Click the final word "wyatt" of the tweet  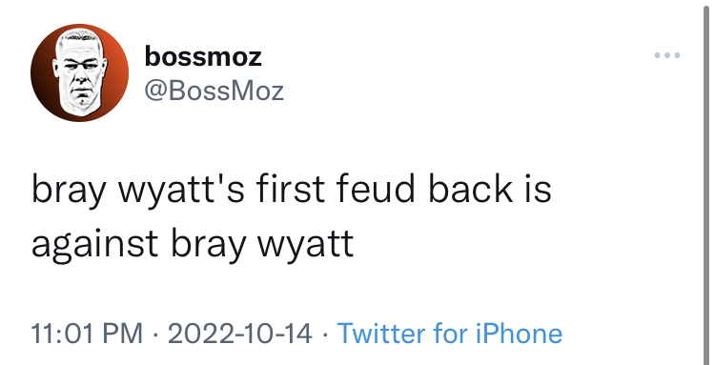point(305,244)
